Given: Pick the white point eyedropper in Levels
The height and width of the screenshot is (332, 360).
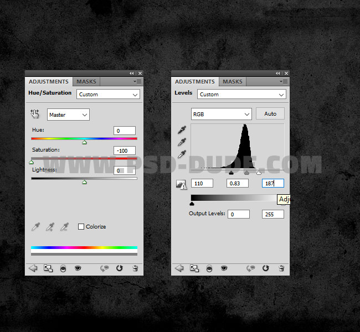Looking at the screenshot, I should click(182, 154).
